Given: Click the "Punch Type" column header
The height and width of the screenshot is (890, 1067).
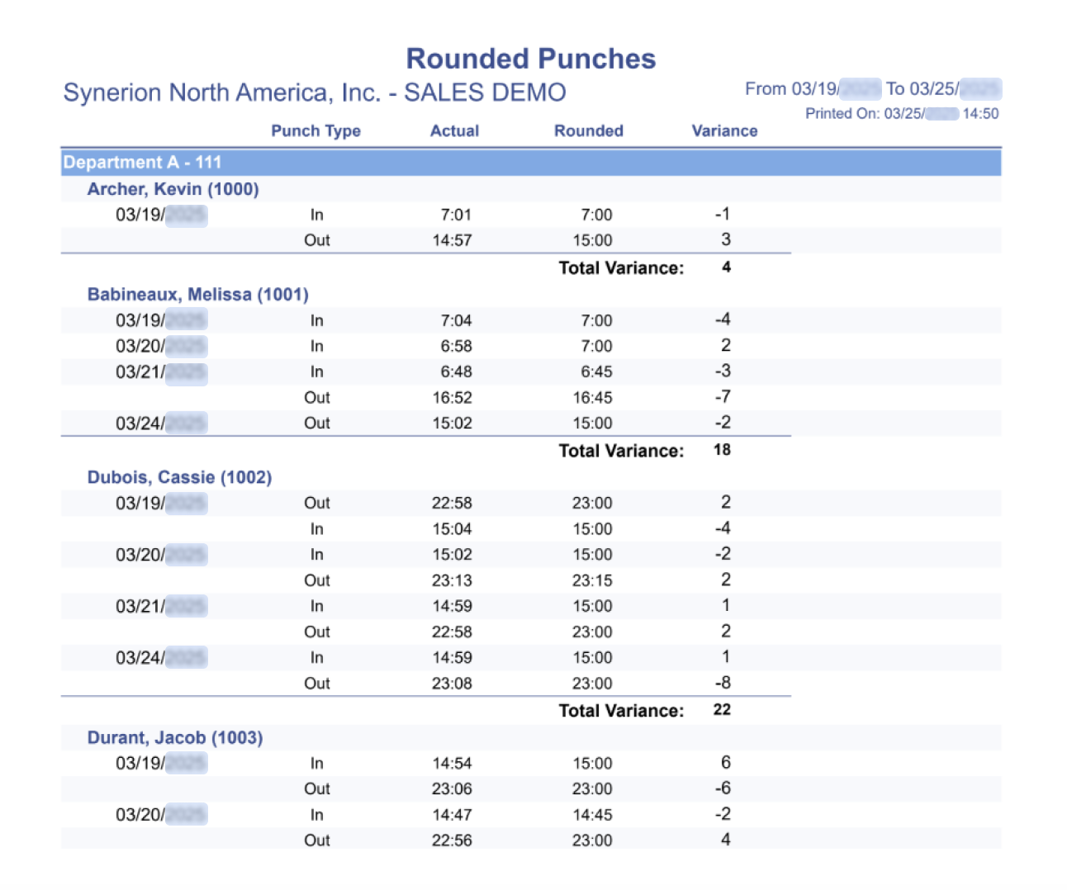Looking at the screenshot, I should [315, 130].
